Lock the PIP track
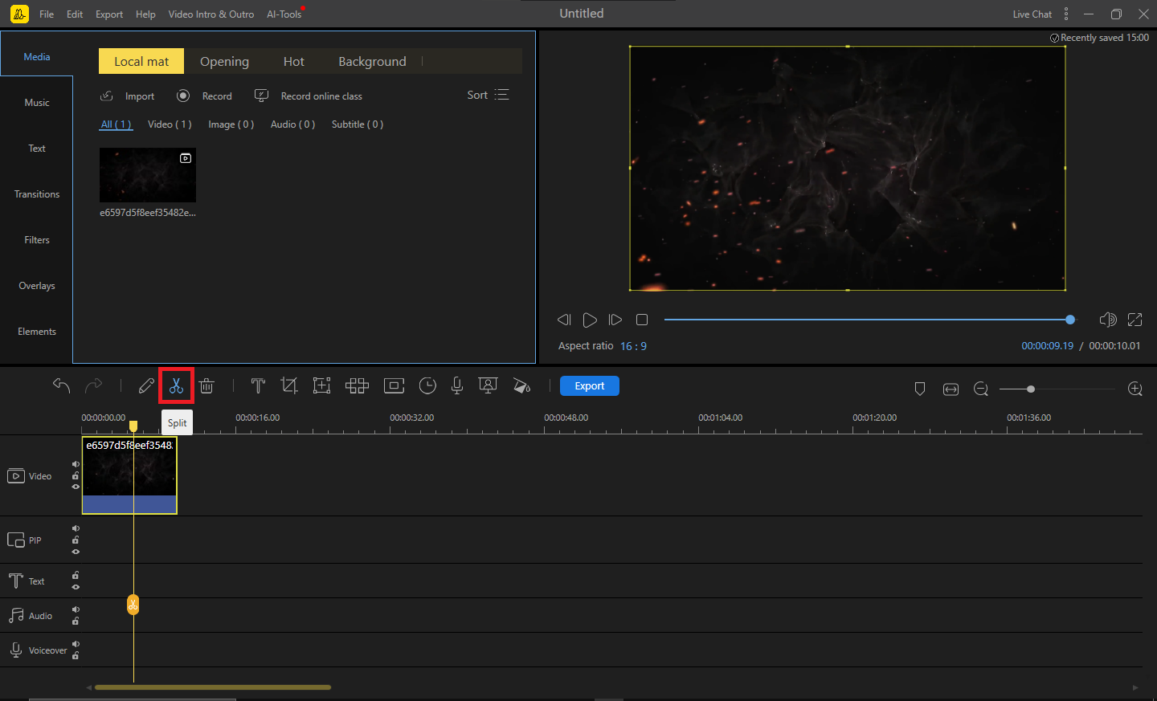Viewport: 1157px width, 701px height. [76, 540]
